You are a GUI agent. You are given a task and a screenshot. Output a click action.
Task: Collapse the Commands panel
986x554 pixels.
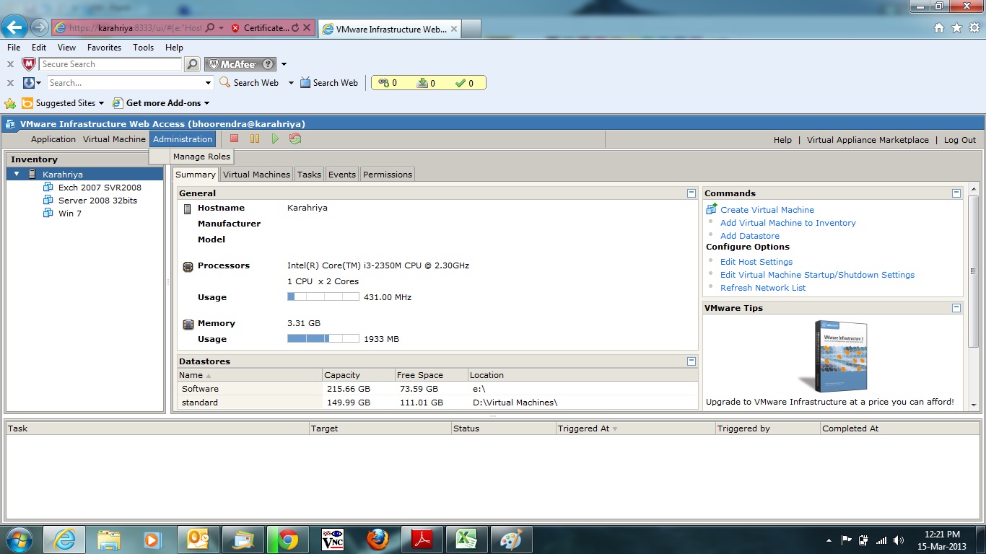[x=956, y=193]
